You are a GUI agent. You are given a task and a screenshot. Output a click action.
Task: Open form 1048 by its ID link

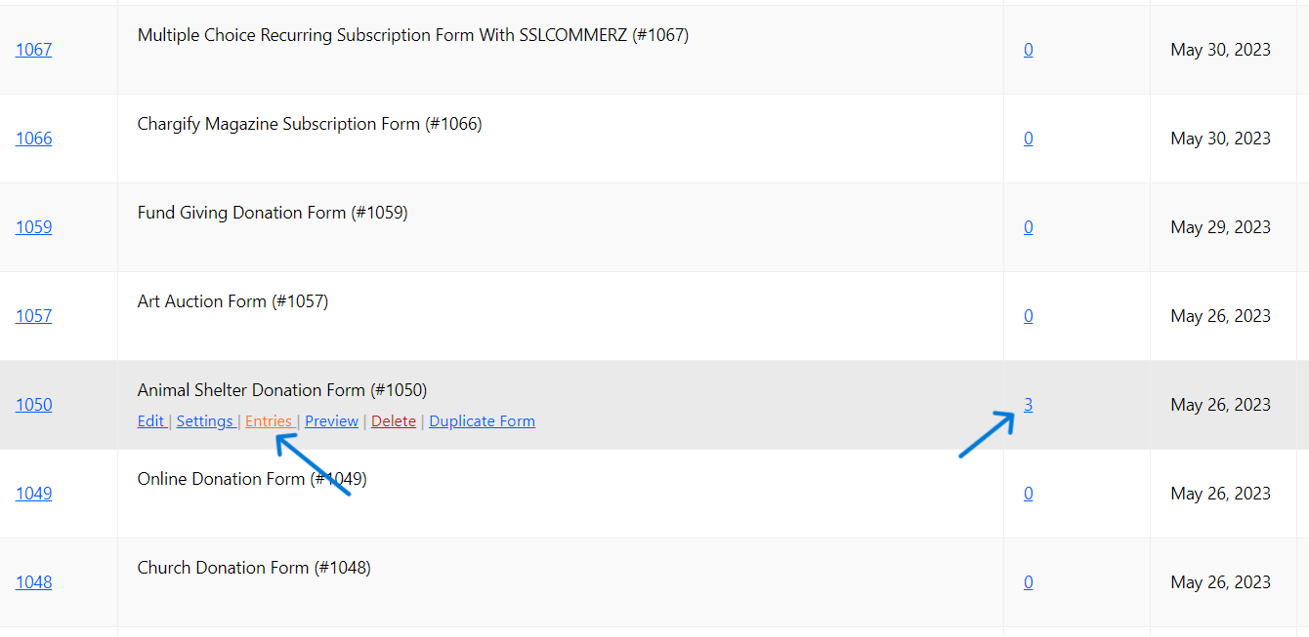coord(33,581)
